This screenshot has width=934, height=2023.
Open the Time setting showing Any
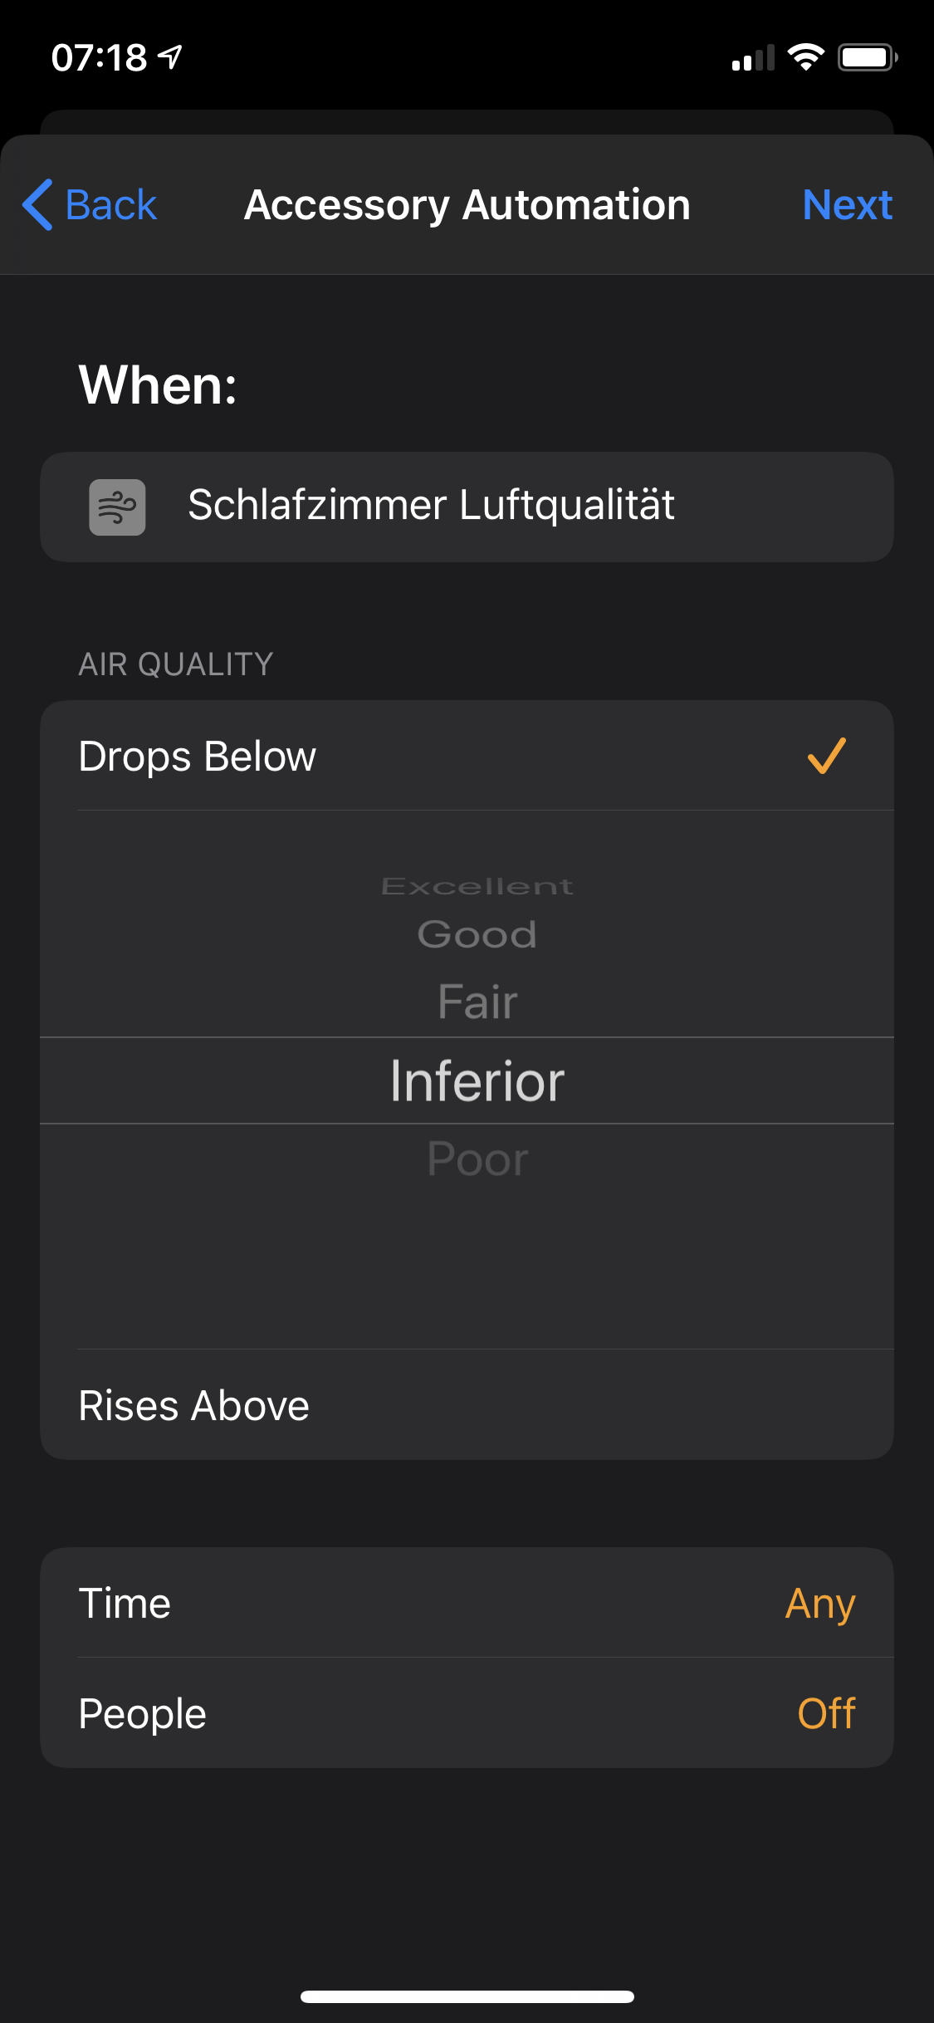[467, 1603]
